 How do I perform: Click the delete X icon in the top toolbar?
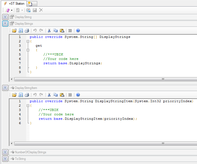tap(41, 10)
